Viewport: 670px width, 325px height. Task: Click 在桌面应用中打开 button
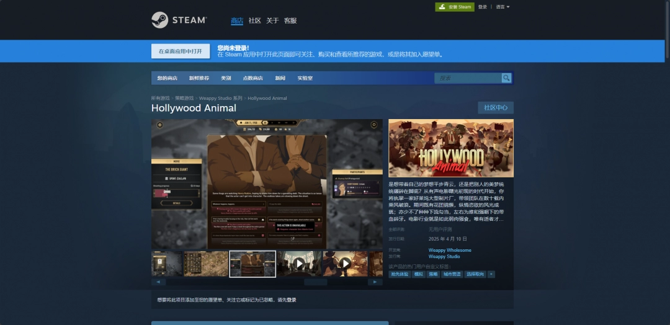[x=180, y=51]
